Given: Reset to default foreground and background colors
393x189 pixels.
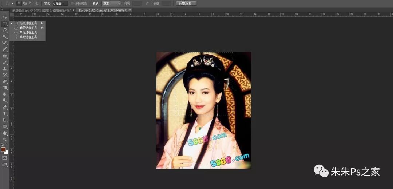Looking at the screenshot, I should (x=3, y=144).
